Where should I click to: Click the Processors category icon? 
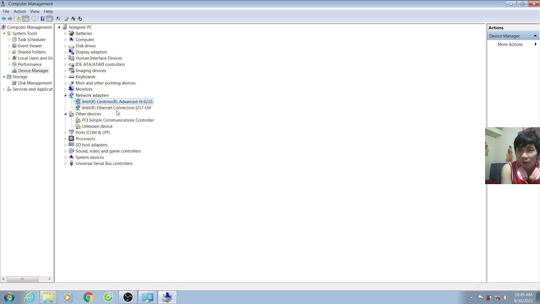click(x=71, y=138)
